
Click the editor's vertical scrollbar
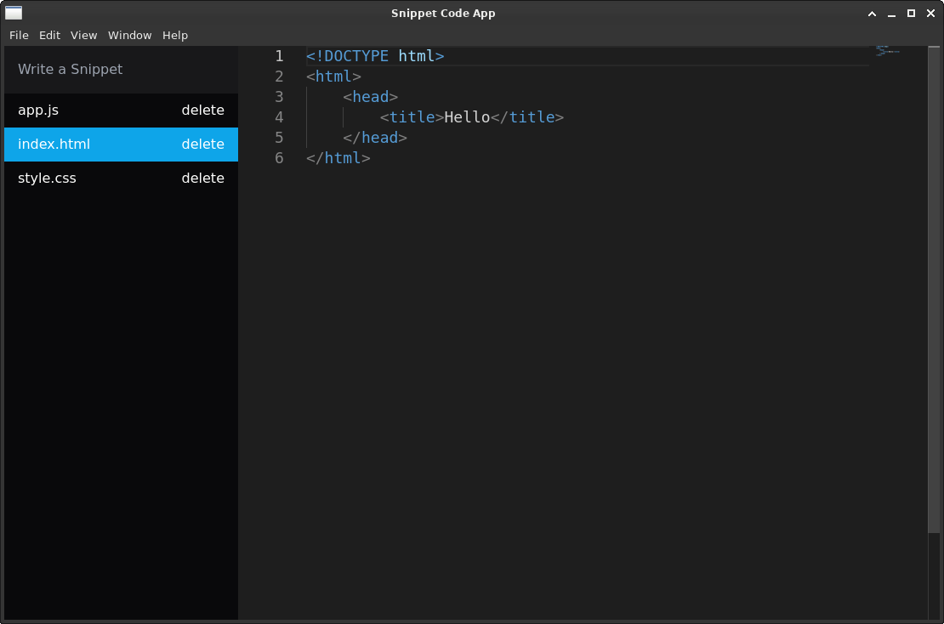click(x=934, y=289)
